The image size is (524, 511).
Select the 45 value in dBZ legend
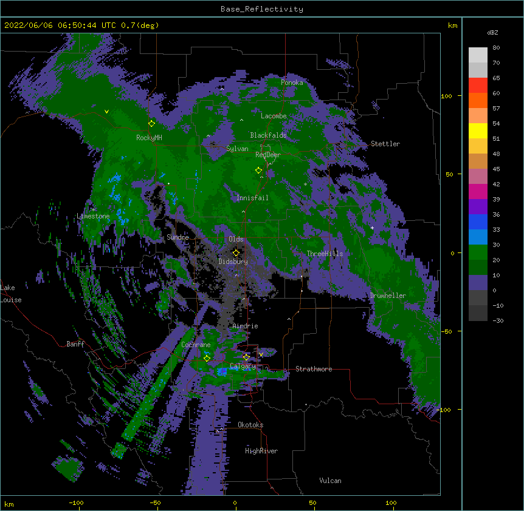496,169
